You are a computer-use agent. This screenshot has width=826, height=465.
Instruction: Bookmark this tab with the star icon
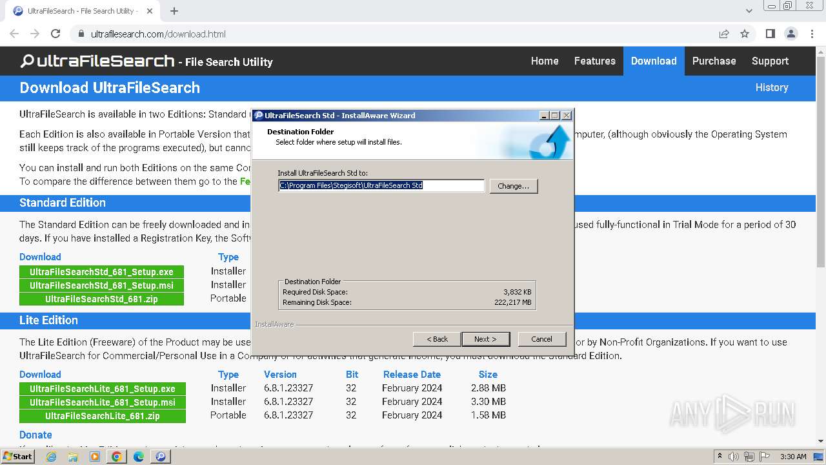click(745, 34)
